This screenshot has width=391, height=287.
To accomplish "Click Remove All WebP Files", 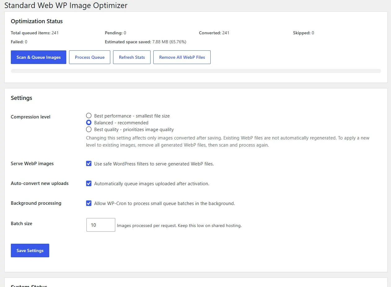I will (x=182, y=57).
